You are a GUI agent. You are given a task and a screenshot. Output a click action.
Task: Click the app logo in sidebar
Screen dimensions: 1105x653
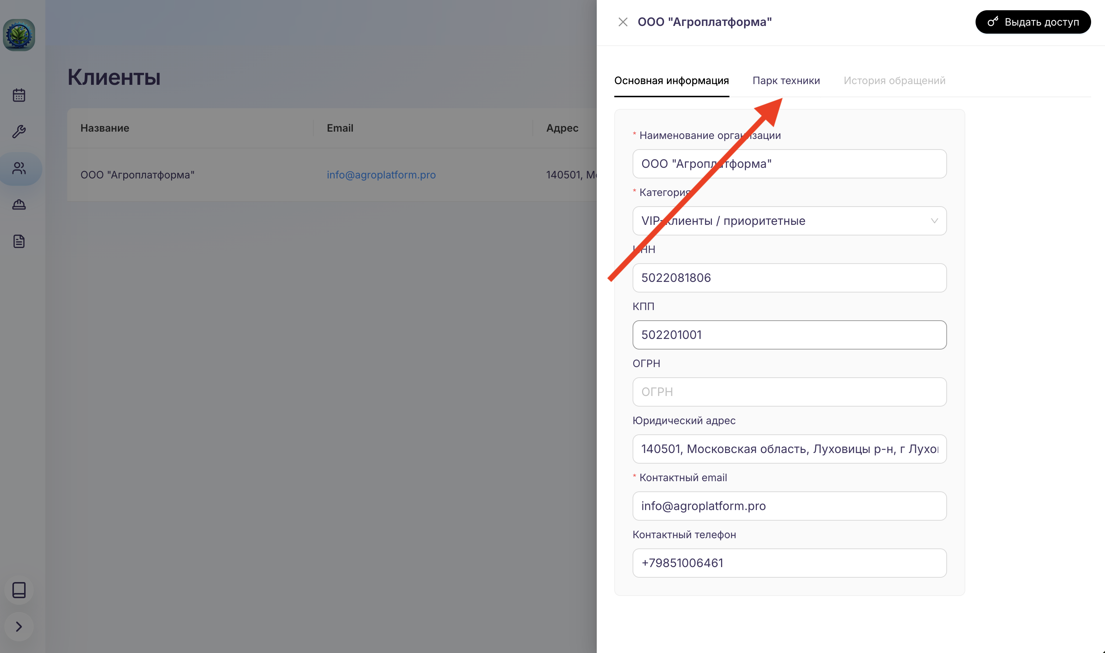pos(19,35)
